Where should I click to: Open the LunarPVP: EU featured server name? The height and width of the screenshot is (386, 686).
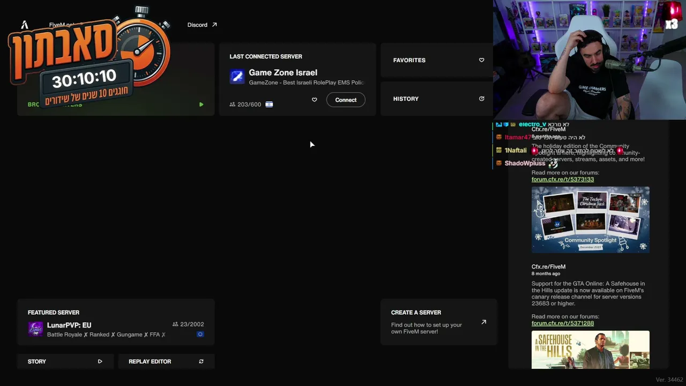69,325
